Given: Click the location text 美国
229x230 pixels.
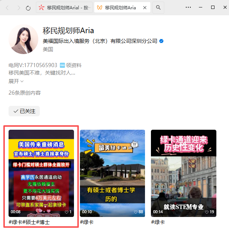Looking at the screenshot, I should click(x=48, y=50).
